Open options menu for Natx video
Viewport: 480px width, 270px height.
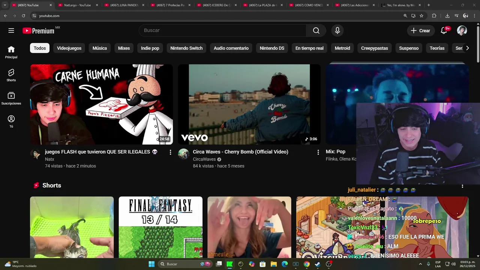pos(170,152)
